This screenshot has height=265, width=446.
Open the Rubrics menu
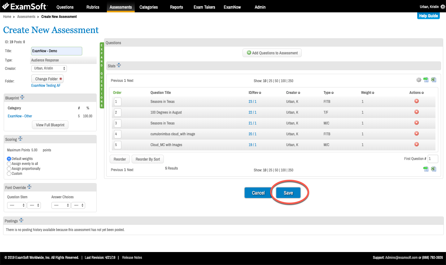pos(93,7)
